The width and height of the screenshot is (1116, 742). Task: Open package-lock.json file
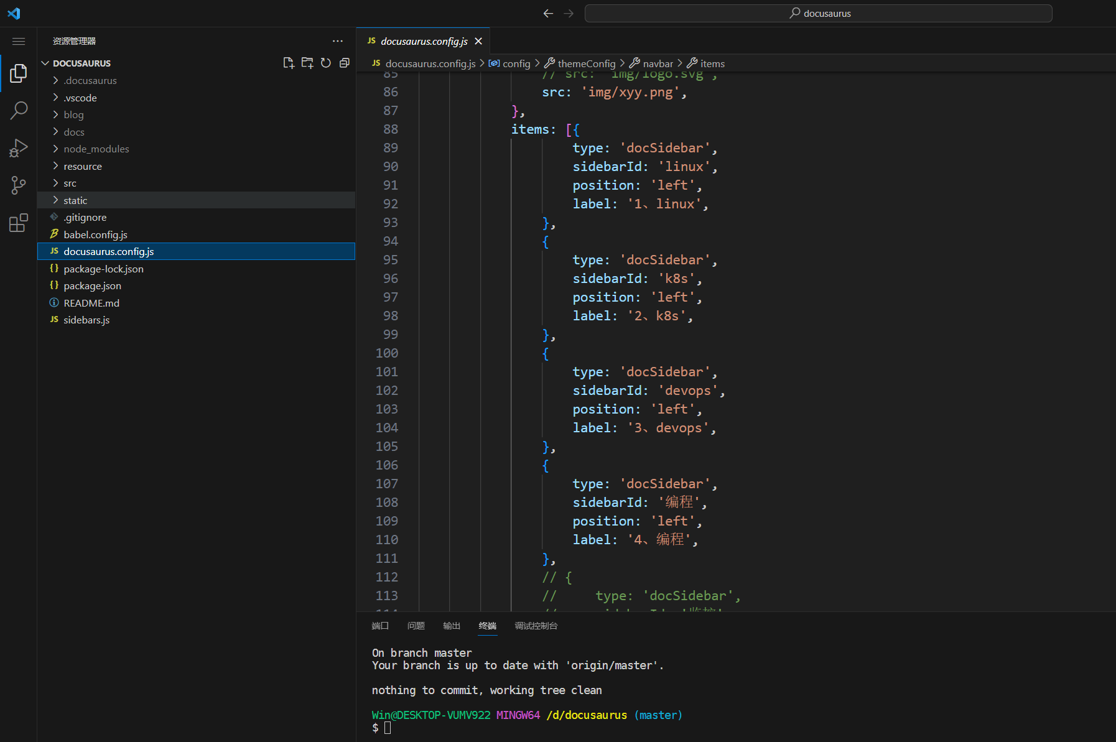[x=196, y=269]
